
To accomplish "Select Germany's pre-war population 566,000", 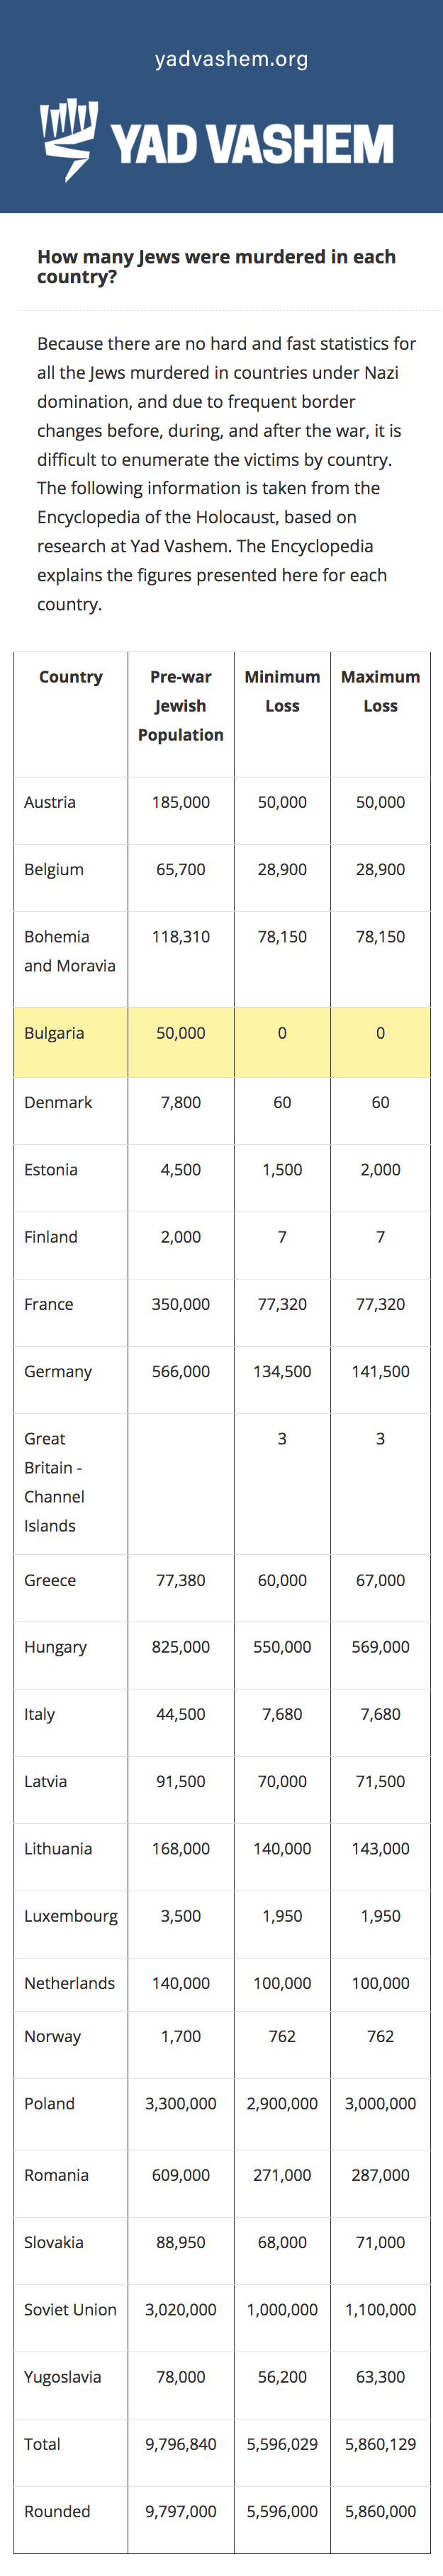I will coord(181,1371).
